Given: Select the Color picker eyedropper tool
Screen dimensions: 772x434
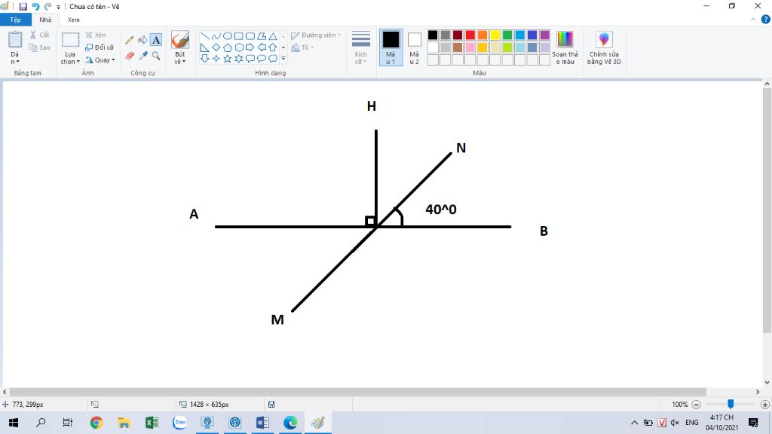Looking at the screenshot, I should click(x=142, y=56).
